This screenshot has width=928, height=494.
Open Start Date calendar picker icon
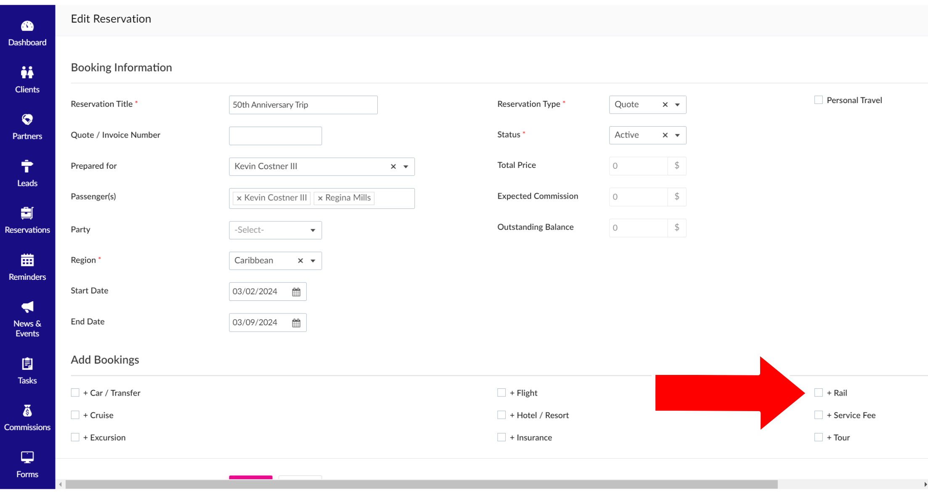(296, 292)
